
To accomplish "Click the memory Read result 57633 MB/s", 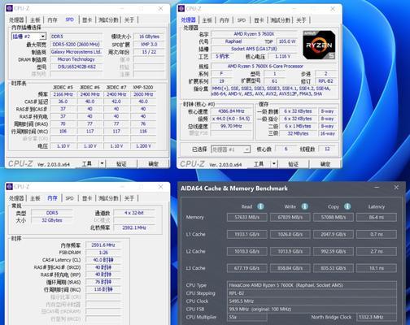I will pos(246,217).
